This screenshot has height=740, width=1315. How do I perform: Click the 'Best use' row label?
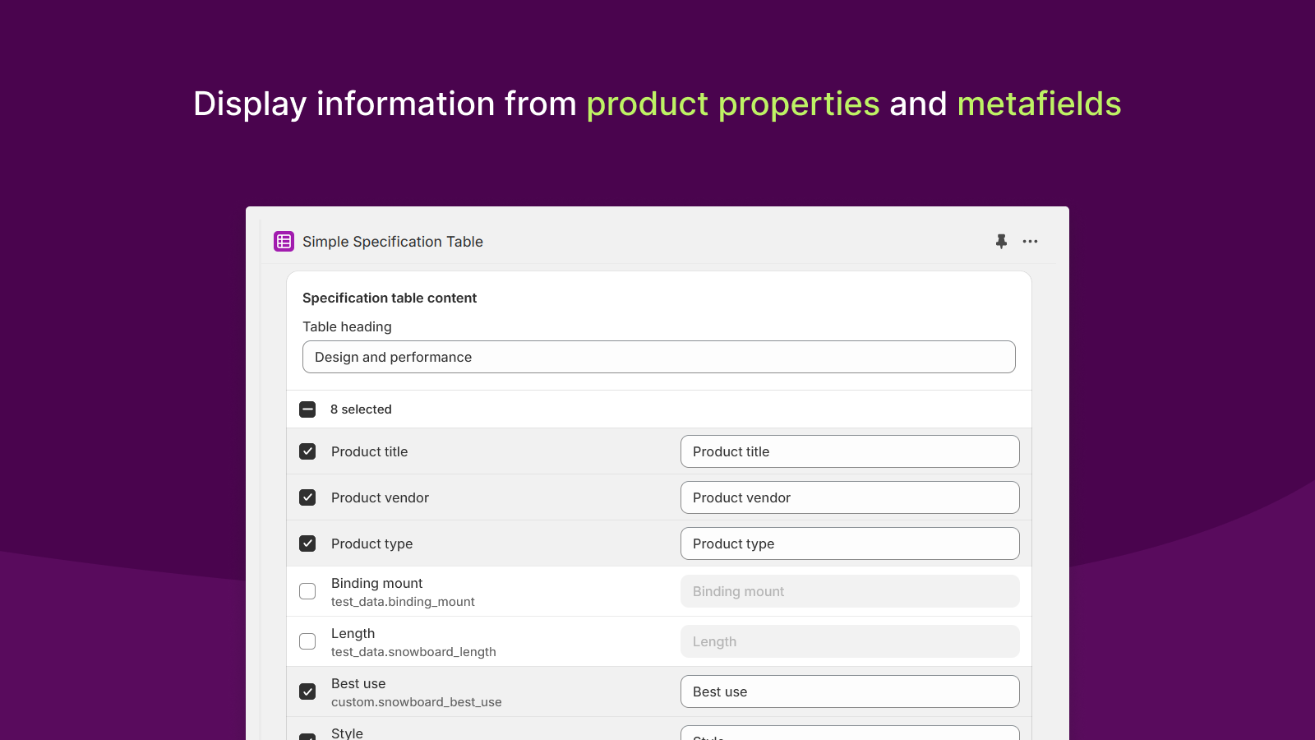(x=358, y=683)
